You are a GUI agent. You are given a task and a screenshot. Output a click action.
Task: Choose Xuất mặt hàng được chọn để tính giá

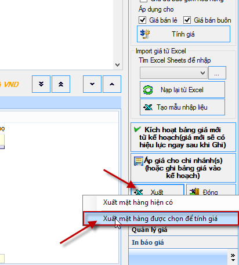point(161,219)
